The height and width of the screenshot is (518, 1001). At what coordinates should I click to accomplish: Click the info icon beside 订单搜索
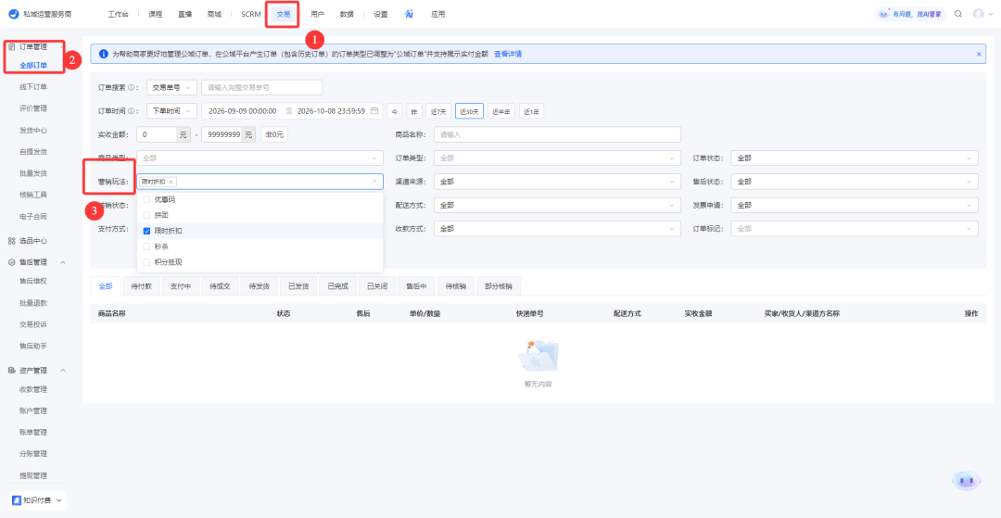click(131, 88)
